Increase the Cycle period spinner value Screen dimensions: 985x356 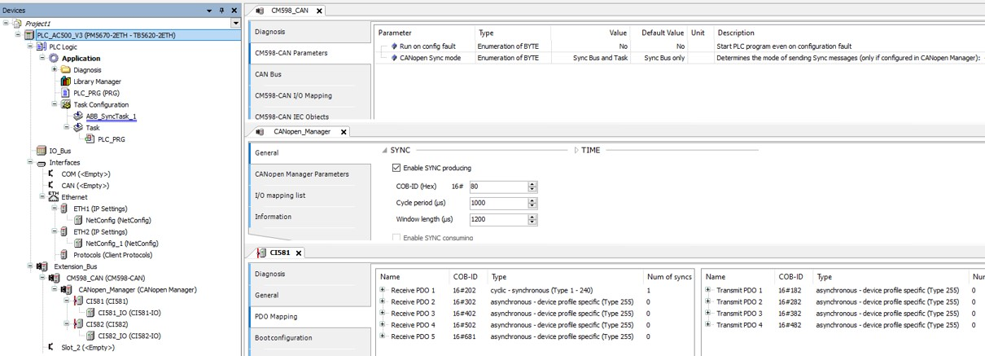click(532, 200)
